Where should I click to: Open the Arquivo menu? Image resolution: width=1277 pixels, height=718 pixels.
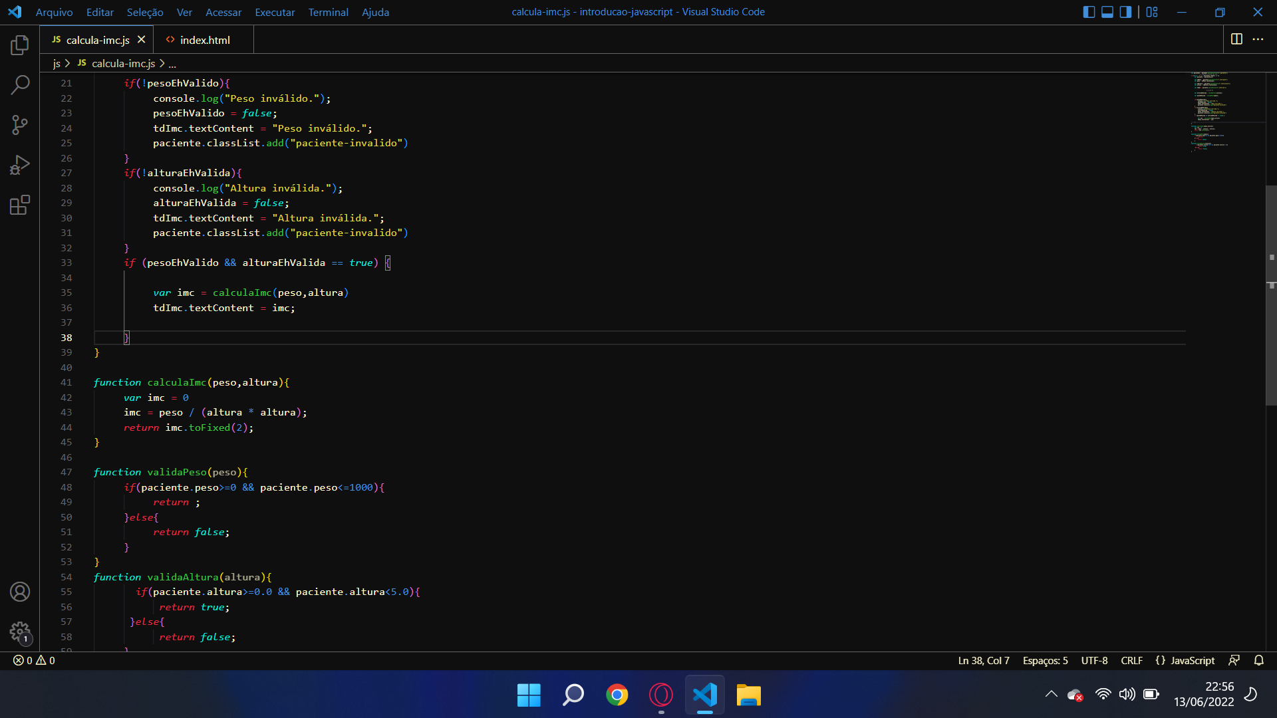54,12
